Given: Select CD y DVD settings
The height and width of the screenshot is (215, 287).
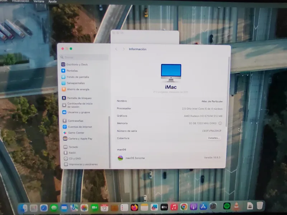Looking at the screenshot, I should pyautogui.click(x=72, y=158).
